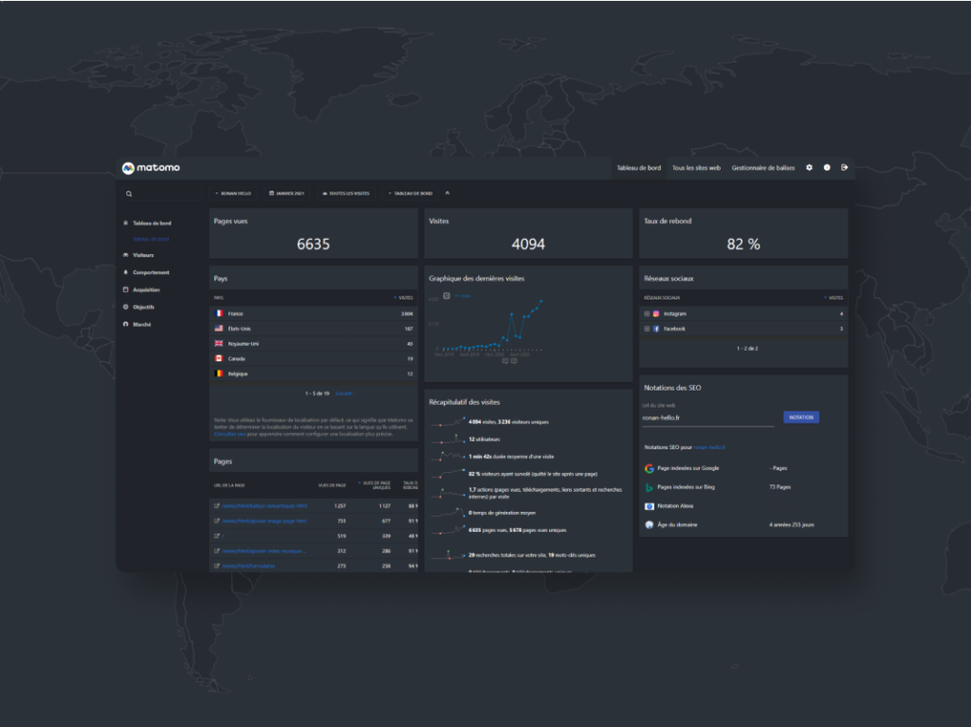Image resolution: width=971 pixels, height=727 pixels.
Task: Click the France flag icon
Action: pyautogui.click(x=219, y=313)
